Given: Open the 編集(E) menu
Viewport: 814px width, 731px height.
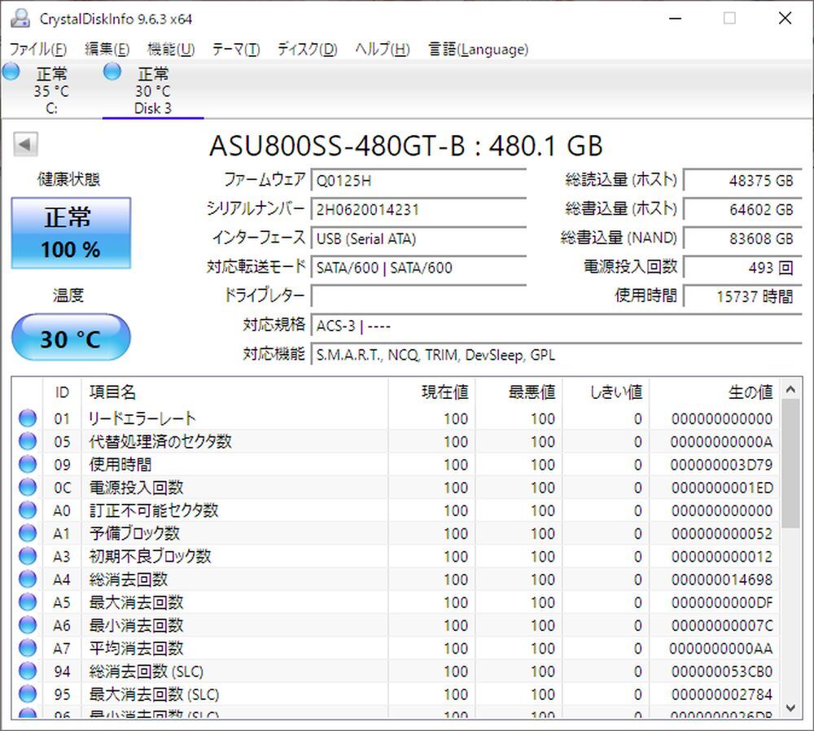Looking at the screenshot, I should (107, 50).
